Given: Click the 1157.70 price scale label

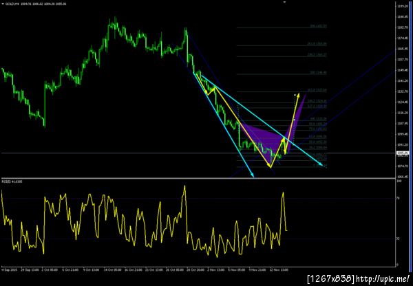Looking at the screenshot, I should pos(402,59).
